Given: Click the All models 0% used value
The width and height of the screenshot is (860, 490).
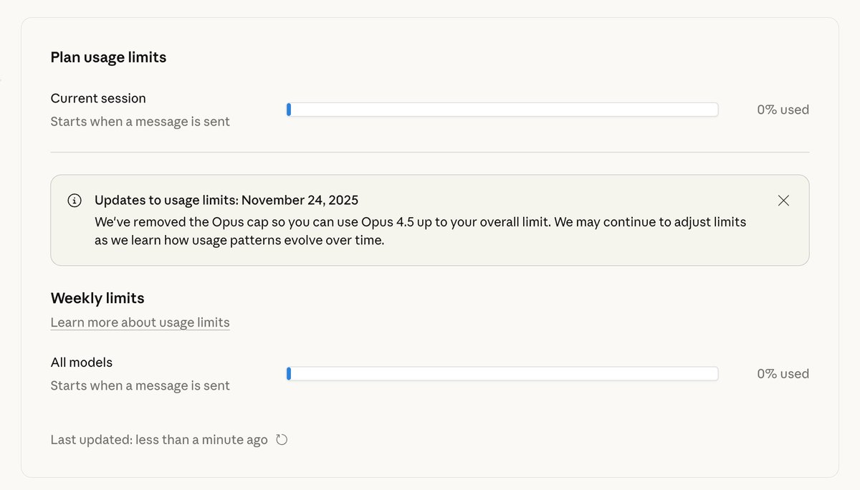Looking at the screenshot, I should 783,374.
